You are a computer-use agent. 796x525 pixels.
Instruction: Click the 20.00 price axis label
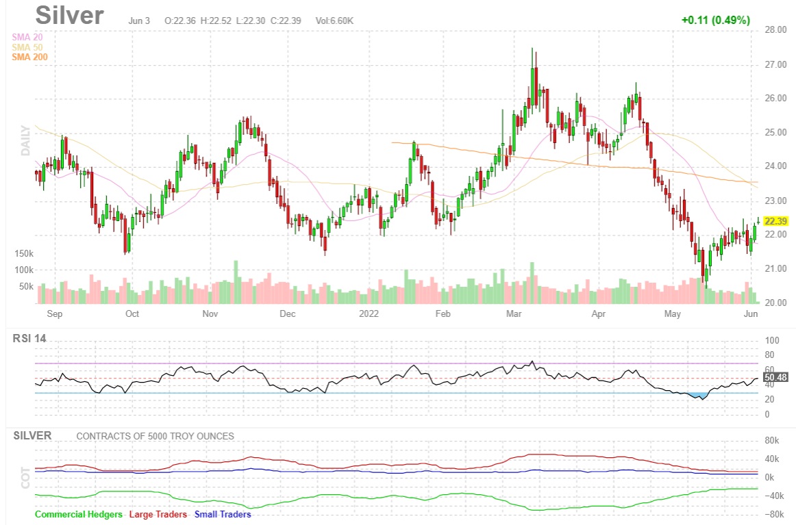pyautogui.click(x=775, y=303)
